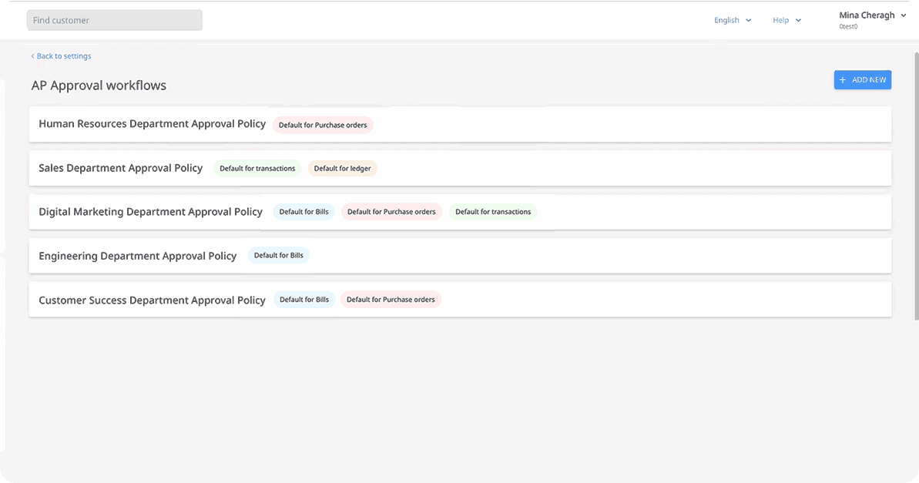This screenshot has height=483, width=919.
Task: Open Digital Marketing Department Approval Policy
Action: (x=150, y=212)
